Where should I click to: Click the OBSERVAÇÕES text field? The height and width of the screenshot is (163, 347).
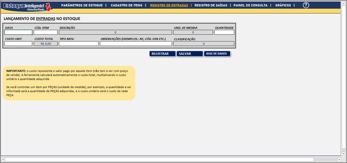pyautogui.click(x=136, y=44)
